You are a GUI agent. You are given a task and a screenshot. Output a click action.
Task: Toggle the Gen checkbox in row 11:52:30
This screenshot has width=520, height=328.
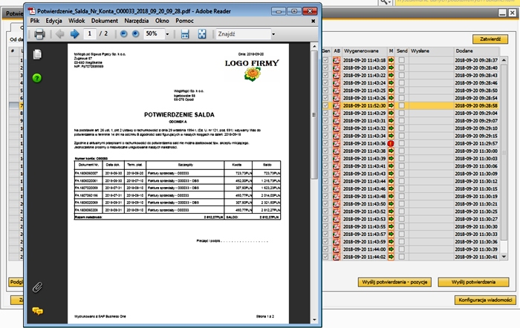[325, 105]
